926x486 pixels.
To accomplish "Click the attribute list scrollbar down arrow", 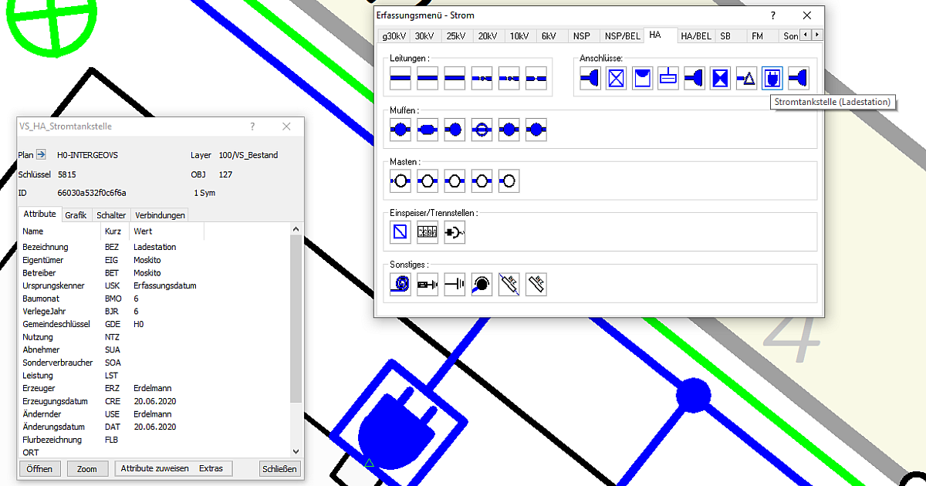I will [296, 451].
